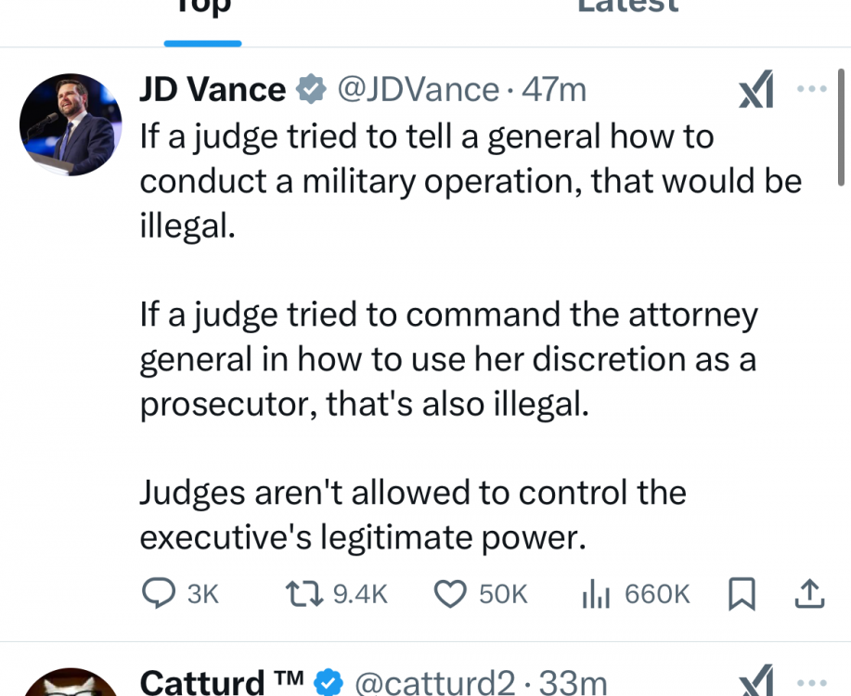Switch to the Latest tab
Viewport: 851px width, 696px height.
(x=627, y=9)
